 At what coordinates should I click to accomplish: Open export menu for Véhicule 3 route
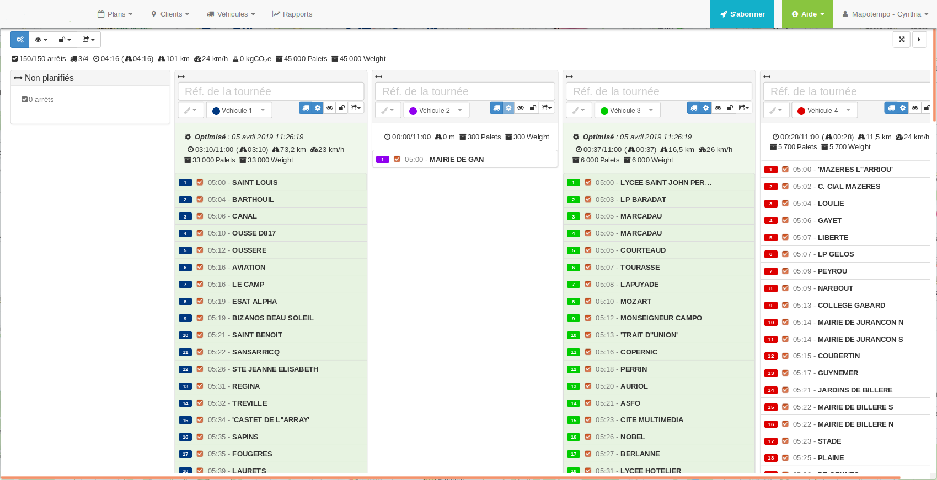[744, 108]
